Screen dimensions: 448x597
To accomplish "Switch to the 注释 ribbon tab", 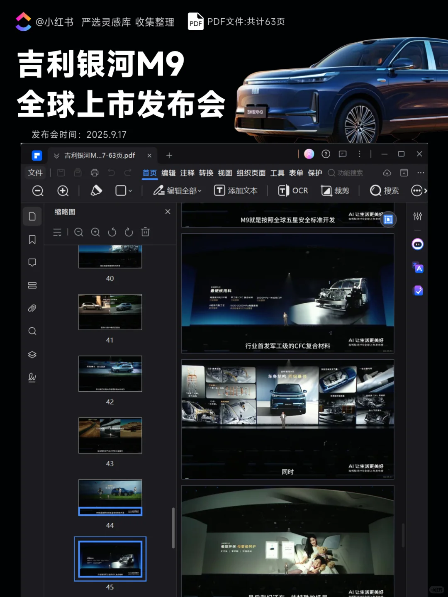I will point(187,173).
